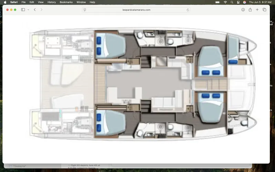Open the Share sheet
Screen dimensions: 275x172
pos(250,10)
